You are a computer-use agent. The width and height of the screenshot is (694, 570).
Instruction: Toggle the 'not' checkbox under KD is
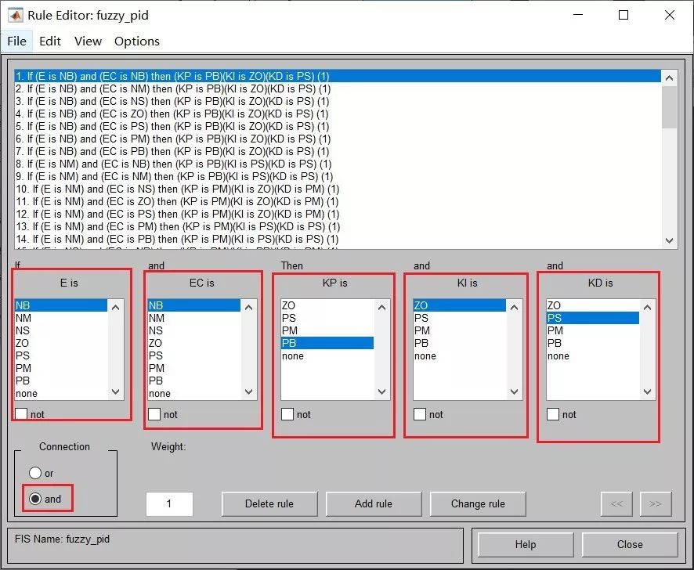[553, 414]
